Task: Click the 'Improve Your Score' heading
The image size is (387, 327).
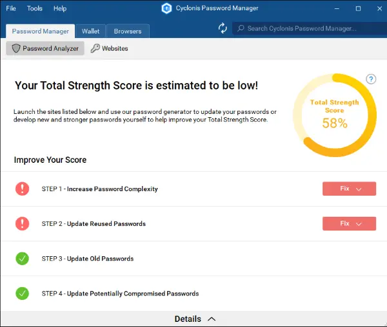Action: pyautogui.click(x=50, y=160)
